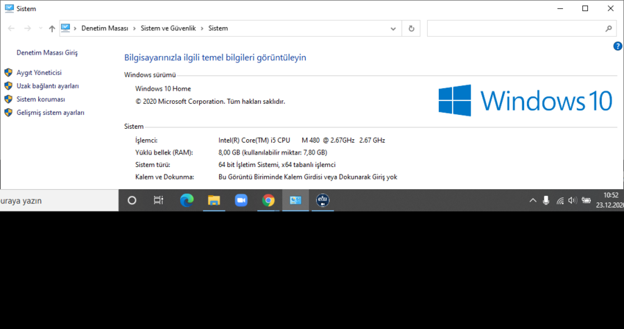
Task: Click the Sistem window title icon
Action: (9, 8)
